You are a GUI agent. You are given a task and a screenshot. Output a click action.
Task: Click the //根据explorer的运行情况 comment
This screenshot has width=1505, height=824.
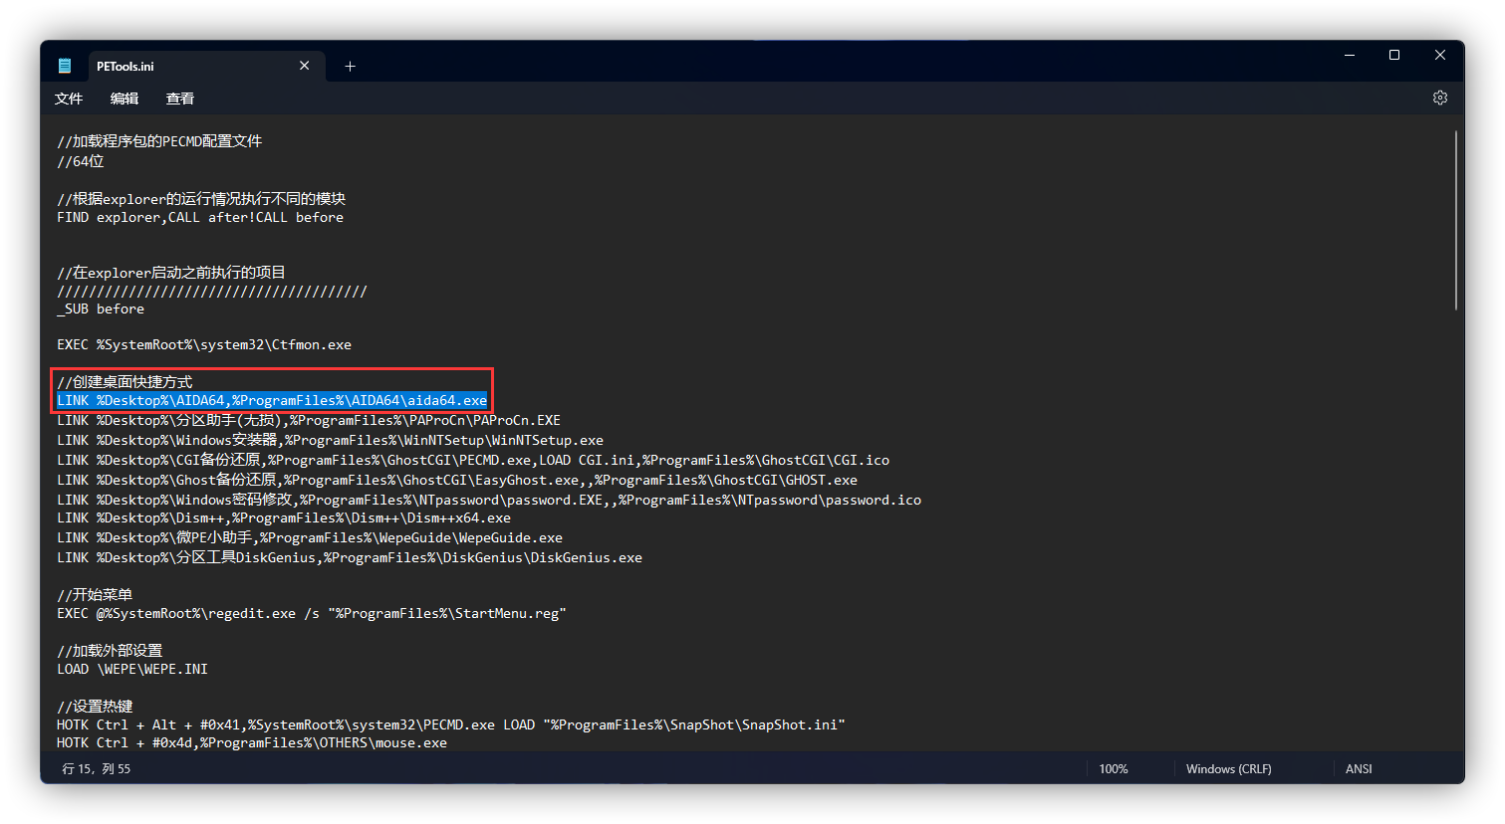[x=201, y=199]
